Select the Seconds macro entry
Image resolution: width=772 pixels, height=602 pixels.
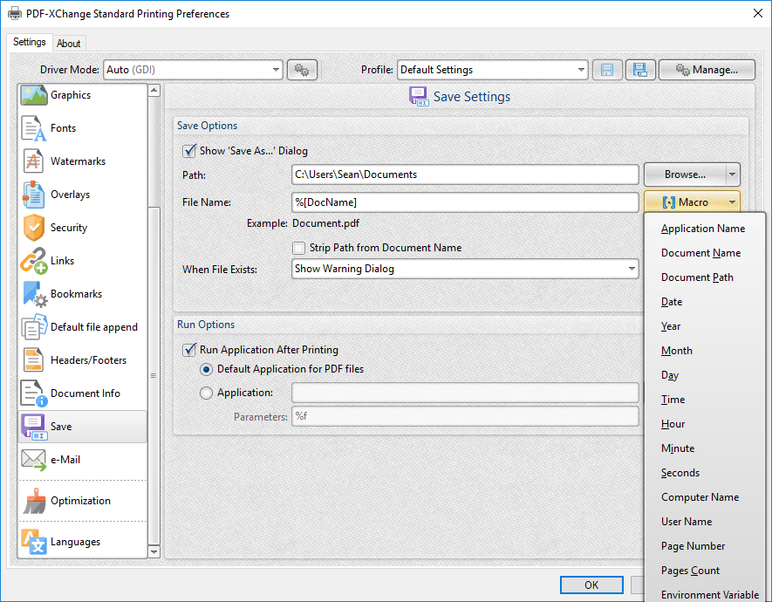705,473
